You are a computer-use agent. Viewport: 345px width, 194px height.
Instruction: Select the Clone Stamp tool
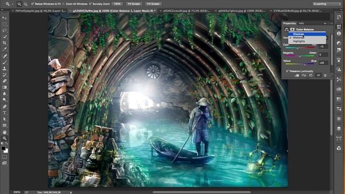point(4,68)
